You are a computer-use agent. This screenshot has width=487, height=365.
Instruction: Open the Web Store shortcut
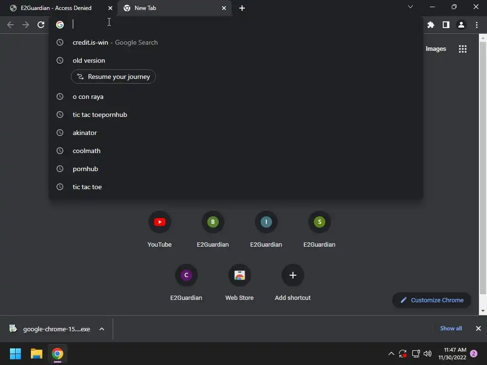click(240, 282)
